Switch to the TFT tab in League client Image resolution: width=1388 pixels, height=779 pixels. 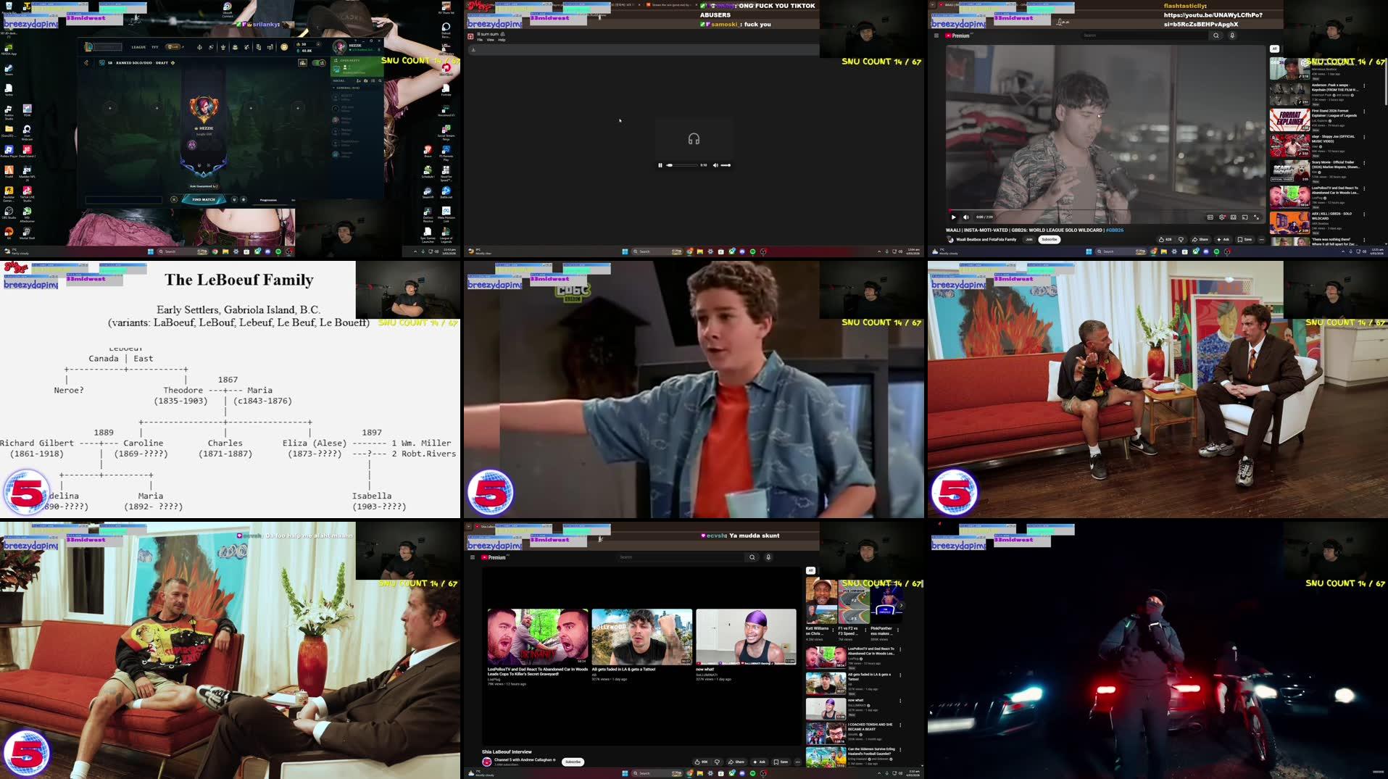pos(154,47)
